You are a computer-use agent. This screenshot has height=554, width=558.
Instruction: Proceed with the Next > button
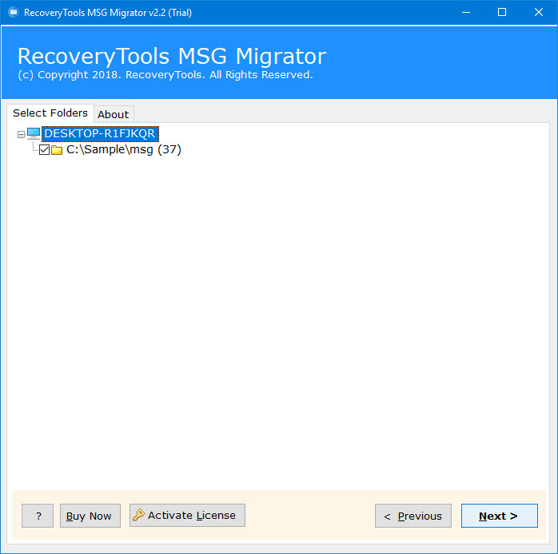[x=500, y=516]
